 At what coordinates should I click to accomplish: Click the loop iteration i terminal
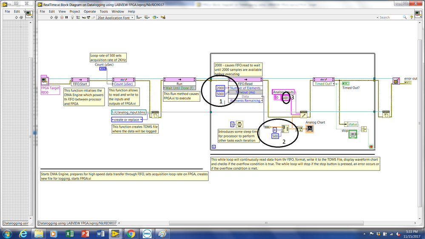tap(214, 147)
